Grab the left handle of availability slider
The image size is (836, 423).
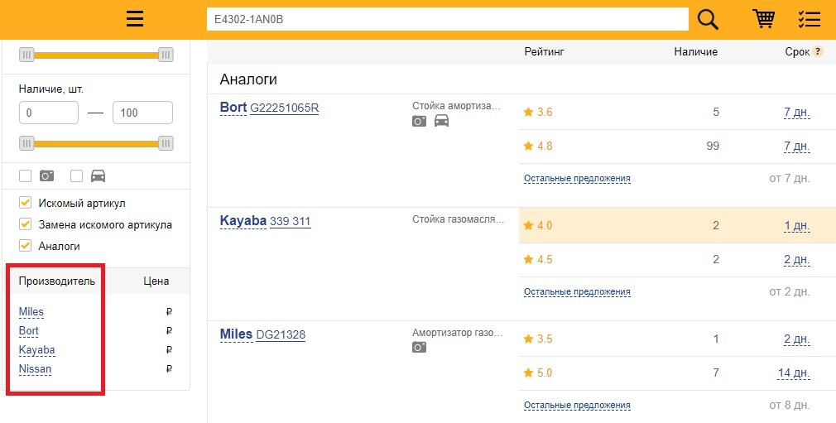(x=26, y=143)
